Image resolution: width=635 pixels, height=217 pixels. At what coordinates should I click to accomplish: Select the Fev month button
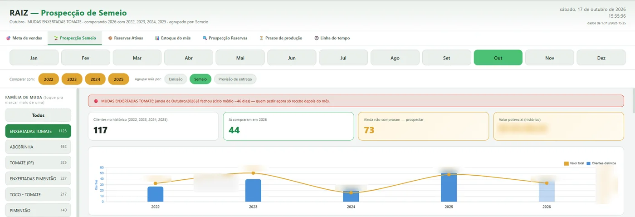[x=86, y=58]
